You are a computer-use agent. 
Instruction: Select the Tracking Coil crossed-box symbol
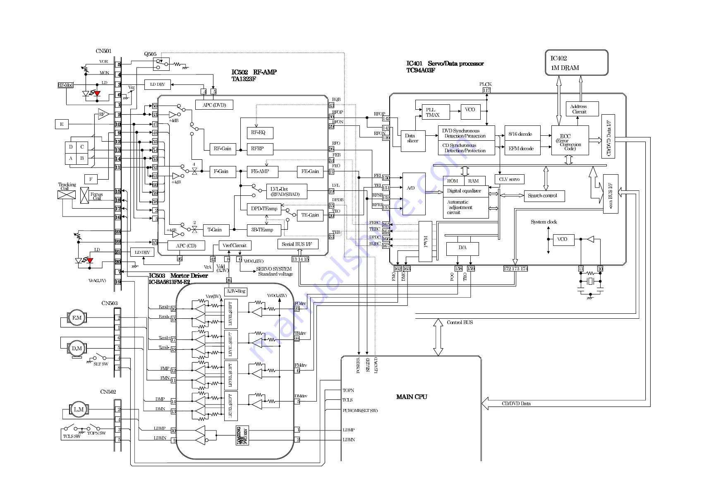(x=66, y=195)
